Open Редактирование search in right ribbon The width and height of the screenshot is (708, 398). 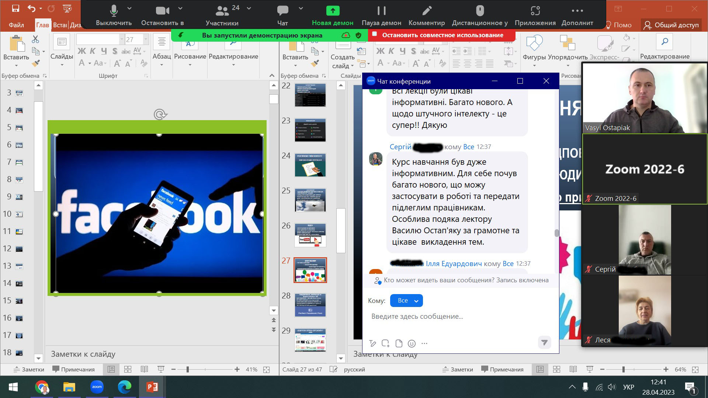(x=664, y=47)
